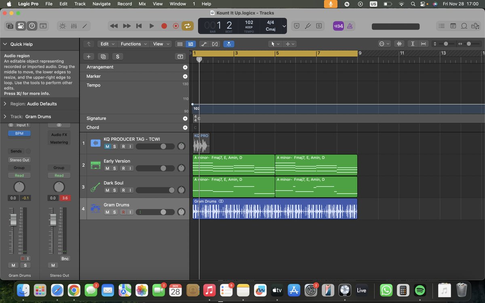Open the LCD display mode dropdown arrow

click(x=284, y=26)
